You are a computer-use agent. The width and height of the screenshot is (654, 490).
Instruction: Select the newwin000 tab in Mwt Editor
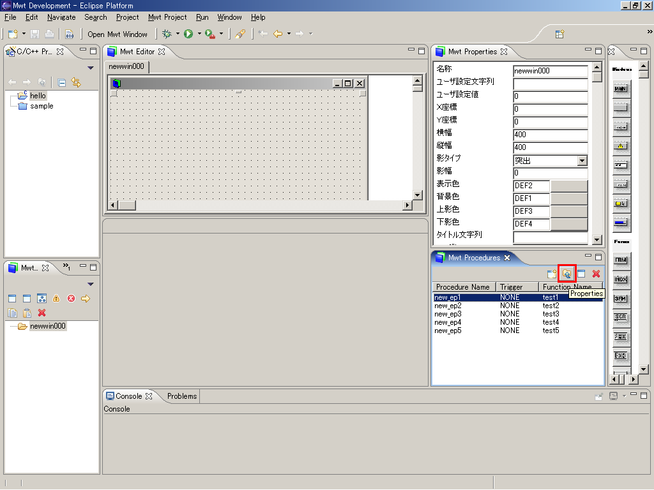click(126, 66)
